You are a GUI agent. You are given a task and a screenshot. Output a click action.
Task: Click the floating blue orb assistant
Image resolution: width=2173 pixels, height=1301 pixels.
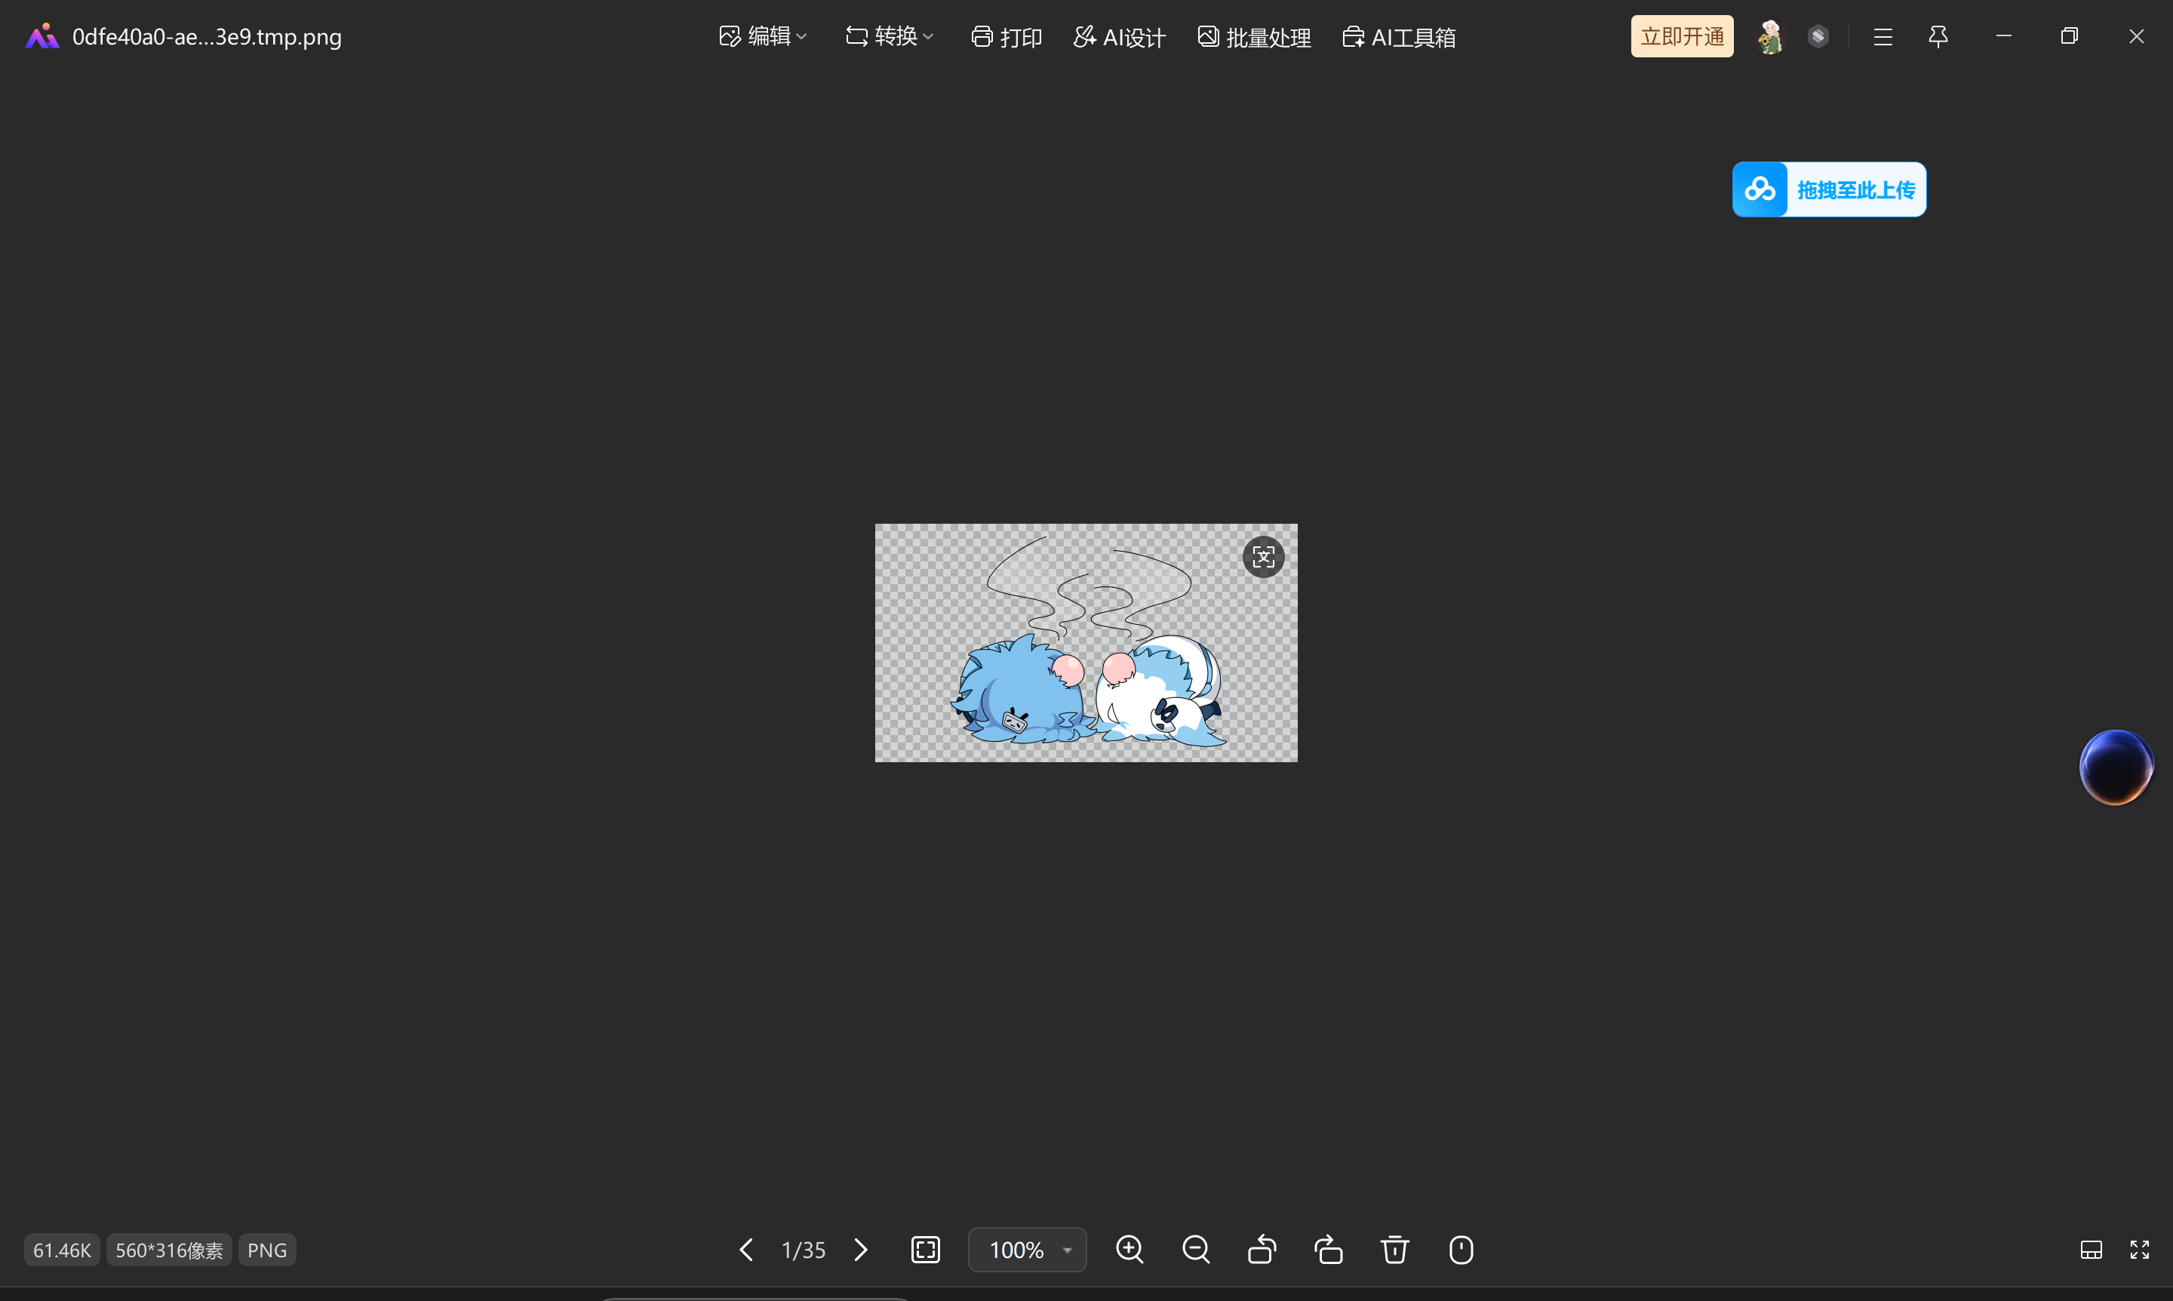point(2115,767)
